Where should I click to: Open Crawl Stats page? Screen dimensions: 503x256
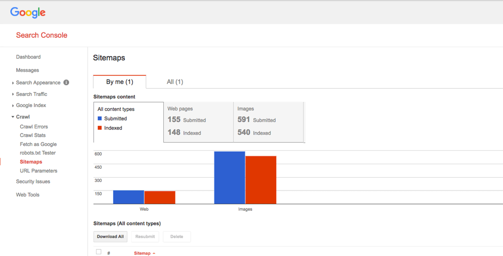coord(33,135)
